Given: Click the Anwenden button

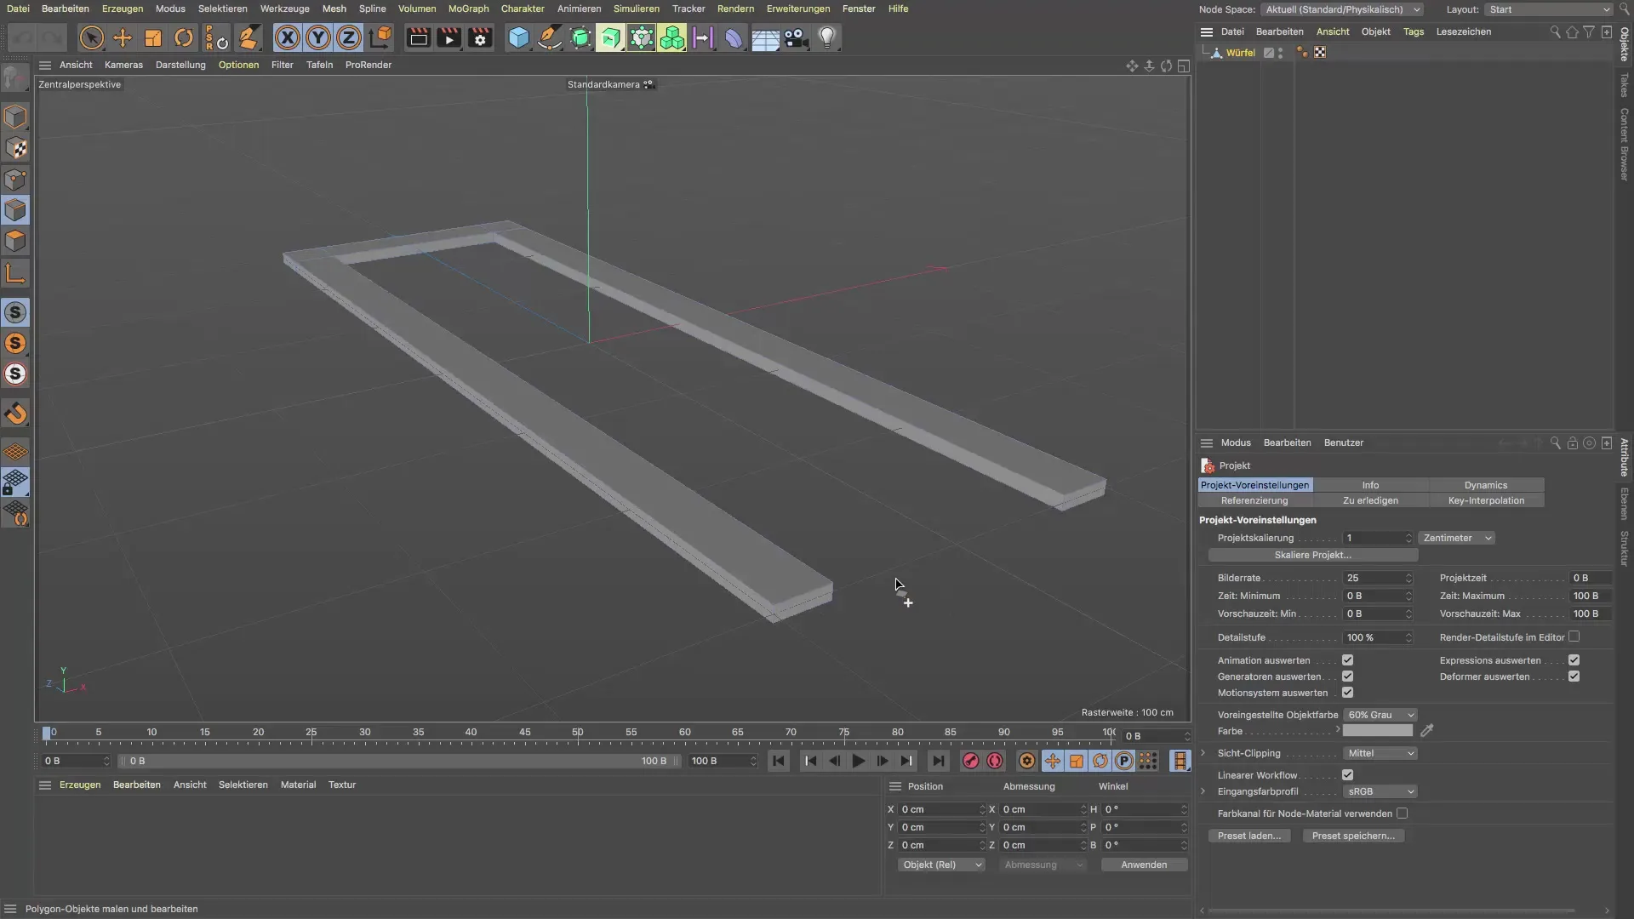Looking at the screenshot, I should (1144, 865).
